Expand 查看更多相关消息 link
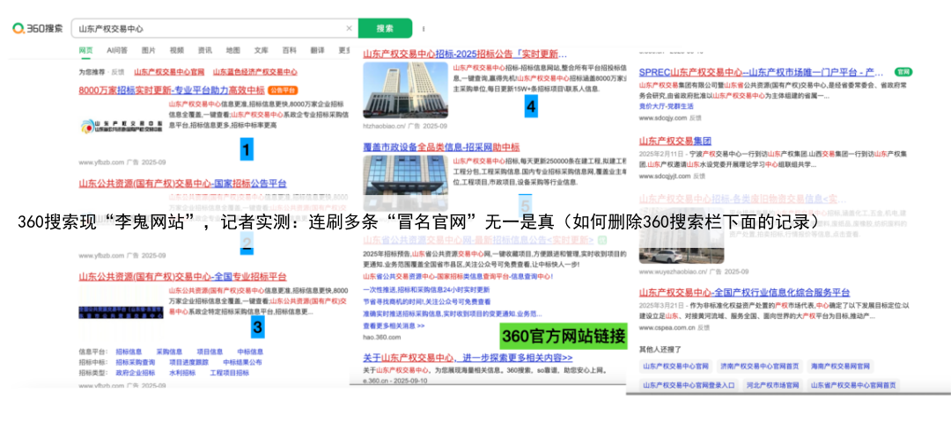 pos(394,325)
